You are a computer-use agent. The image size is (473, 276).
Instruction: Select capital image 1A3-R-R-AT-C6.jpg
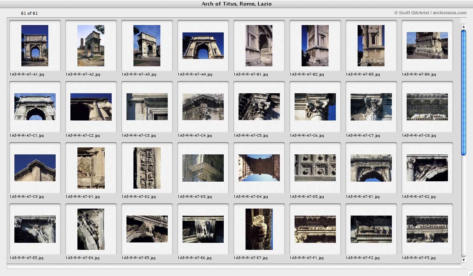point(315,107)
